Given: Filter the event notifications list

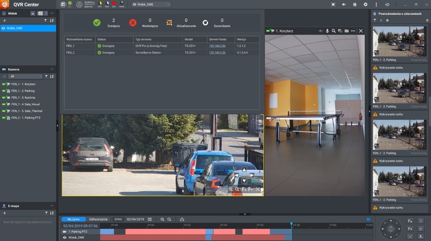Looking at the screenshot, I should 374,20.
